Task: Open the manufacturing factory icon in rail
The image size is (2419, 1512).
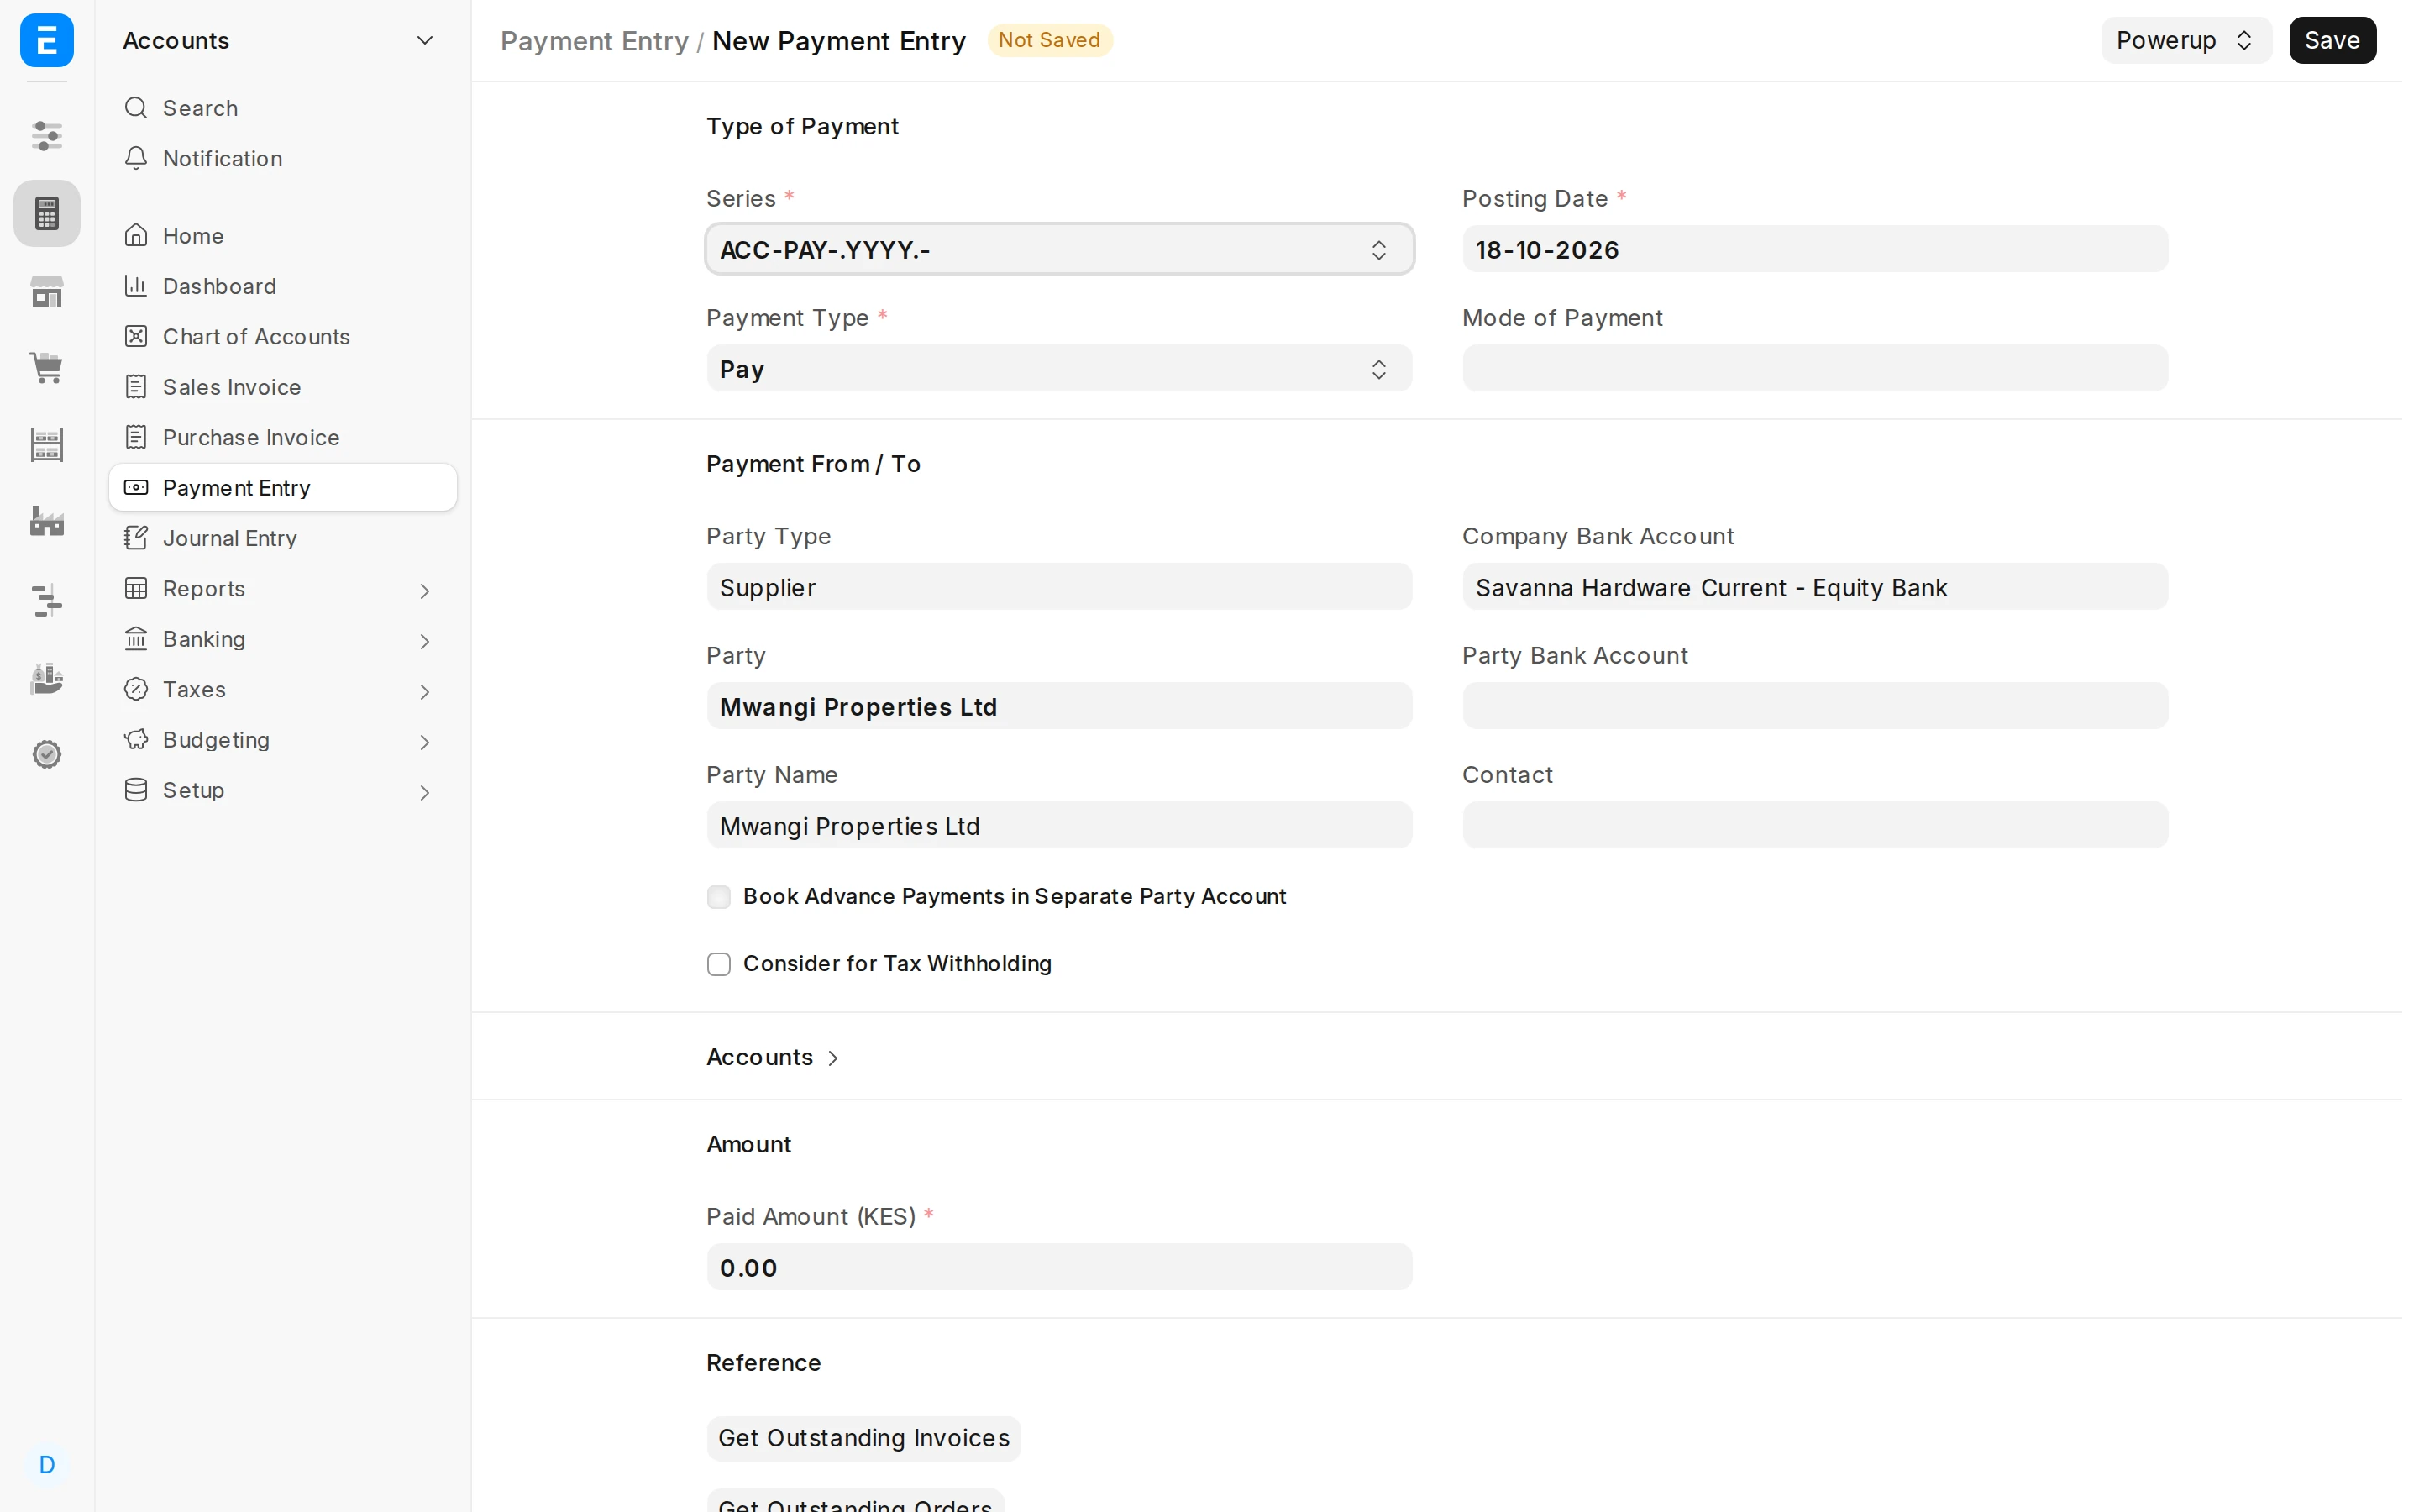Action: pos(46,522)
